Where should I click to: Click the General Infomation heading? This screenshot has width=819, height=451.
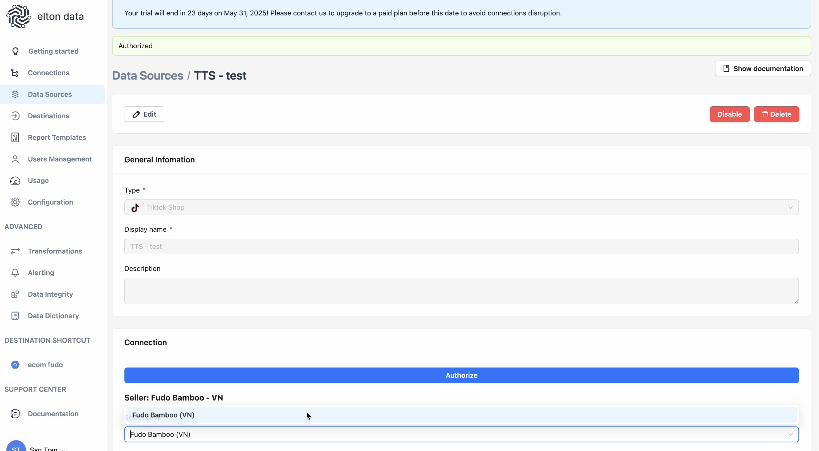159,160
